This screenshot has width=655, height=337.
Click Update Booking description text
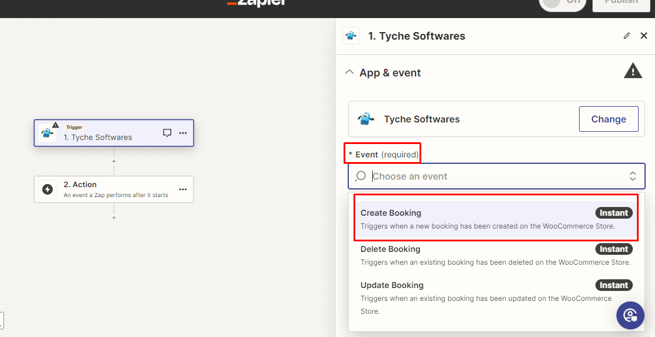click(486, 304)
